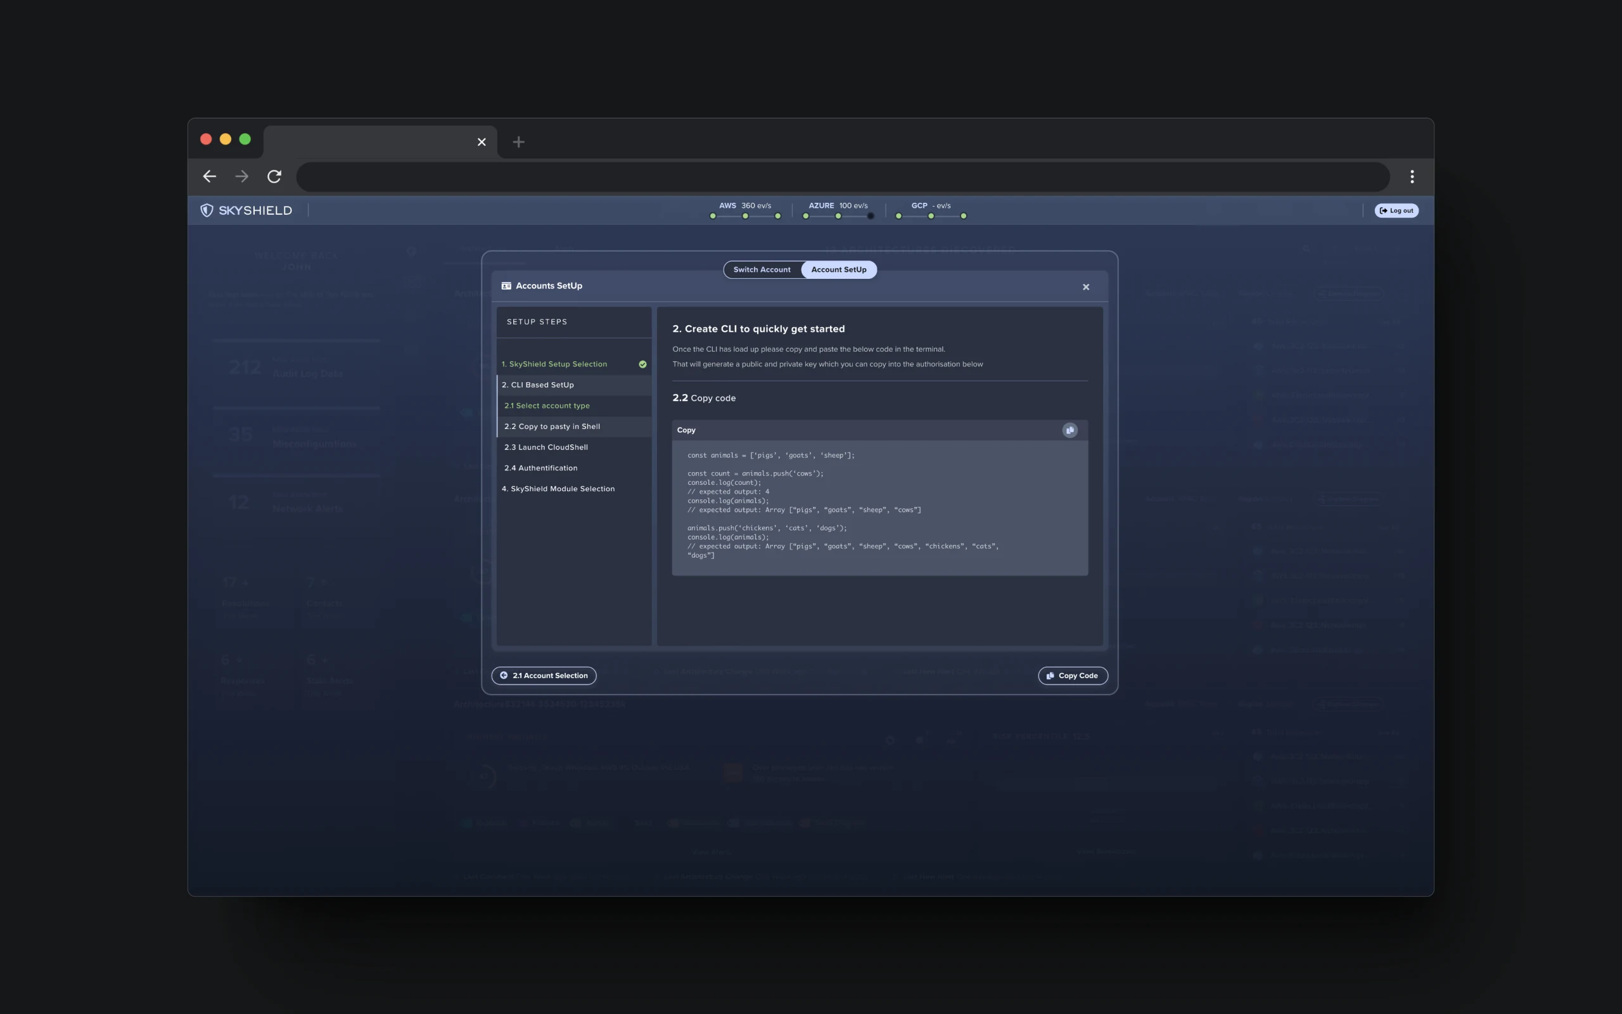Open step 2.1 Select account type
1622x1014 pixels.
(x=574, y=406)
